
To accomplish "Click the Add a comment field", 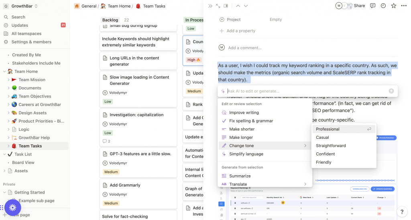I will [245, 48].
